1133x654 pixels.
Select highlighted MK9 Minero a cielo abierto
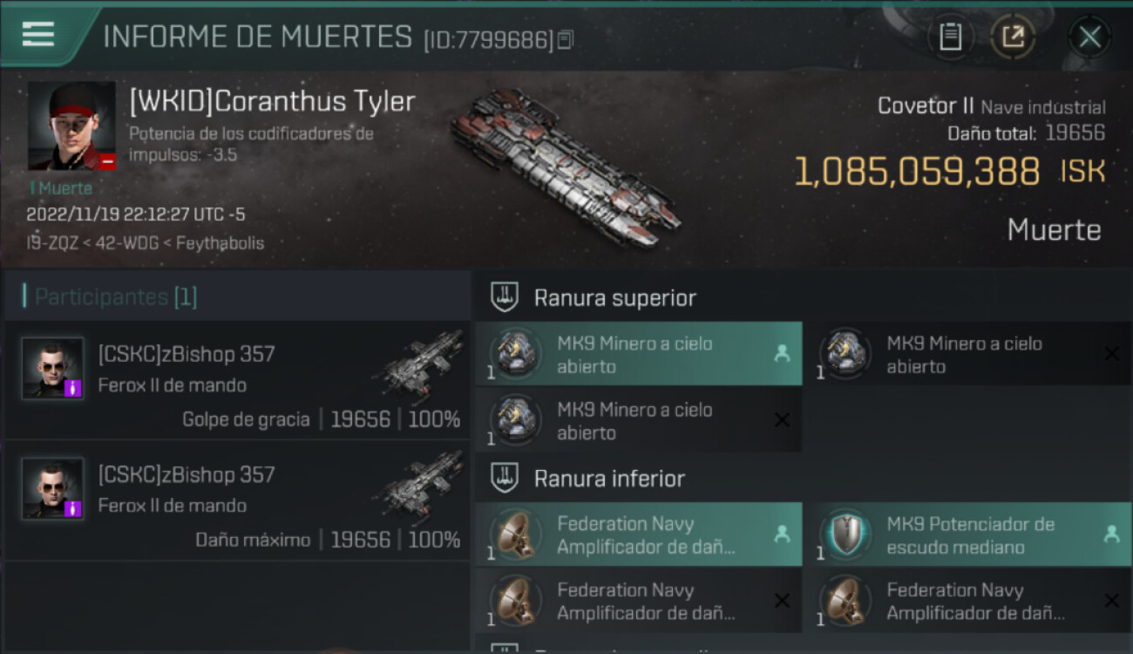pos(639,354)
